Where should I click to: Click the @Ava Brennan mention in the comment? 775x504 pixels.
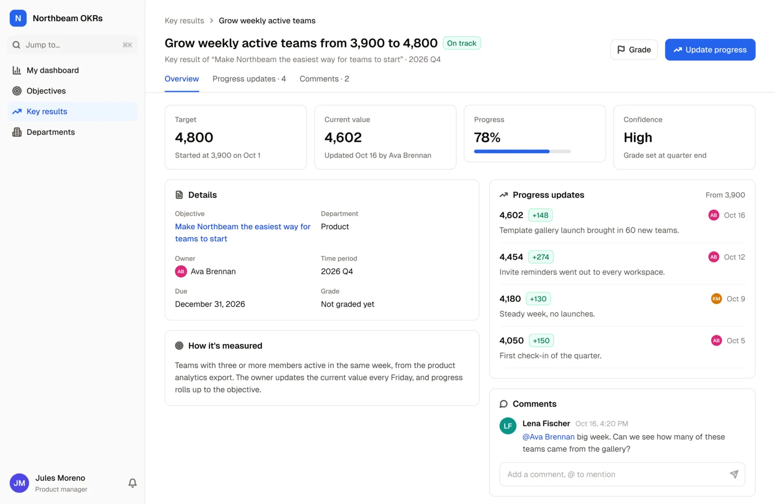[x=548, y=437]
